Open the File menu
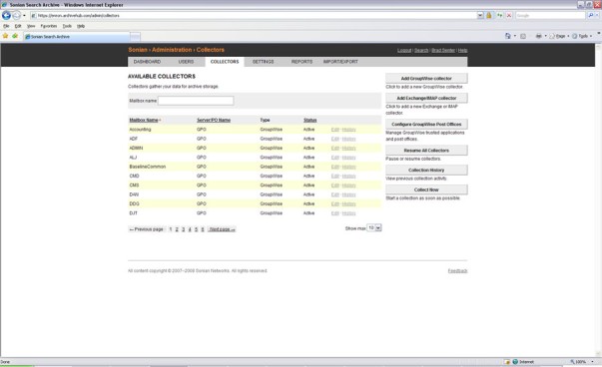 click(6, 26)
